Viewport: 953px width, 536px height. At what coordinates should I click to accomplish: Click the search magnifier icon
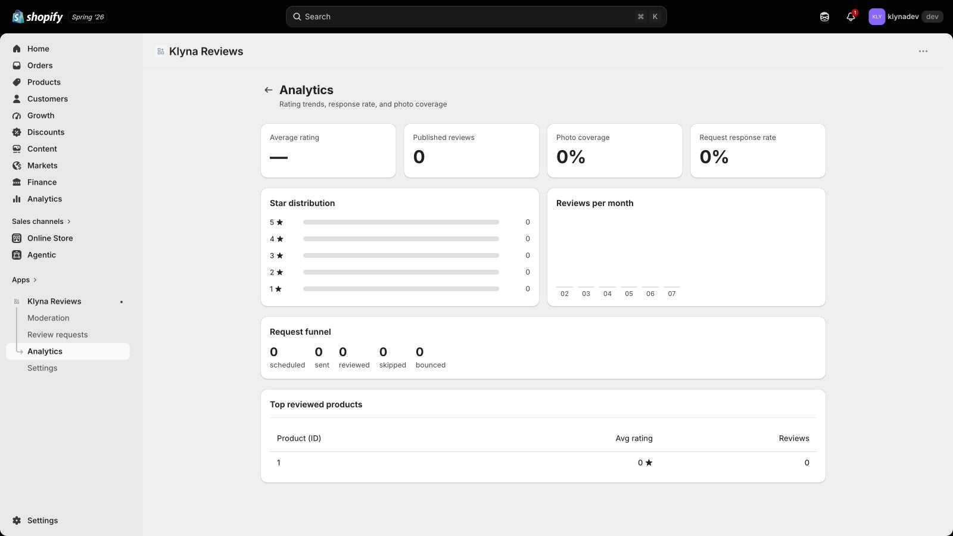point(297,17)
